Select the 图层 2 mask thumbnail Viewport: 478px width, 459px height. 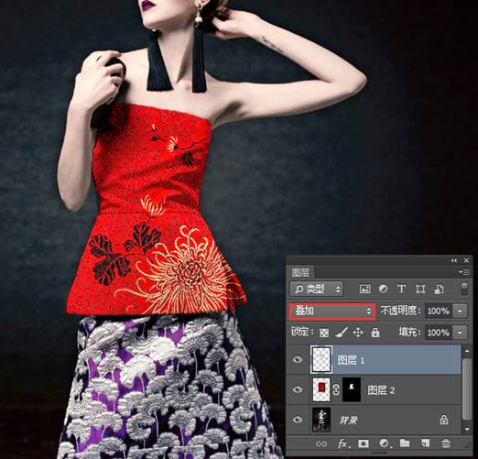point(352,389)
